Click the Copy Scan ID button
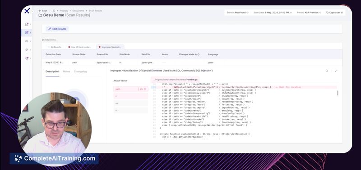This screenshot has width=361, height=170. click(x=334, y=13)
